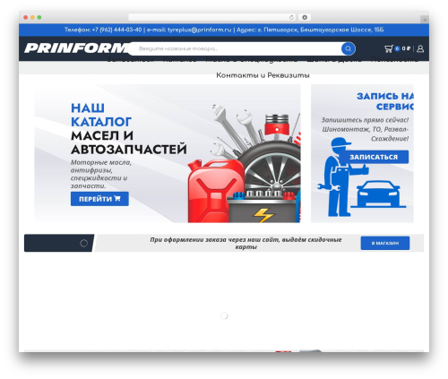The image size is (448, 379).
Task: Open the shopping cart icon
Action: click(388, 48)
